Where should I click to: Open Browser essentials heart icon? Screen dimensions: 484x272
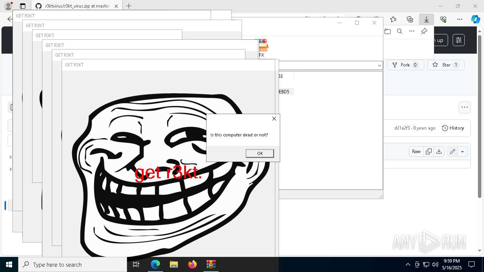(443, 19)
